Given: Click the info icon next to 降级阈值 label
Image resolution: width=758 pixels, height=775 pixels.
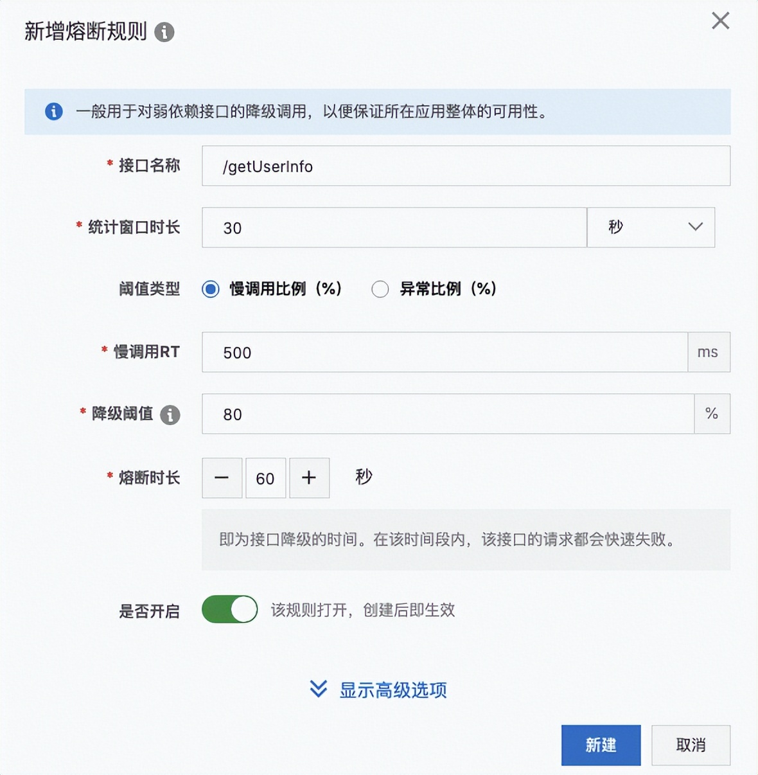Looking at the screenshot, I should (x=170, y=416).
